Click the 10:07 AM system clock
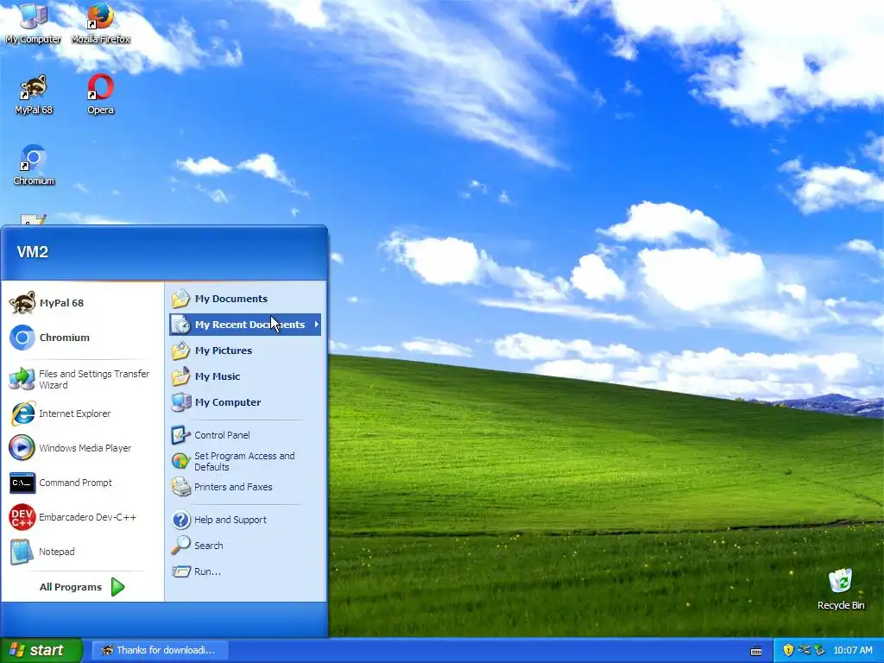Viewport: 884px width, 663px height. [x=852, y=650]
